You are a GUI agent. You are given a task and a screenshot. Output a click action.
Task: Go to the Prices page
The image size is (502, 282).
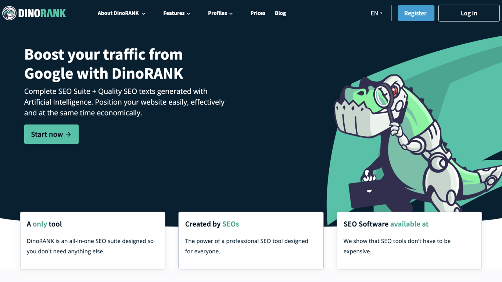tap(258, 13)
